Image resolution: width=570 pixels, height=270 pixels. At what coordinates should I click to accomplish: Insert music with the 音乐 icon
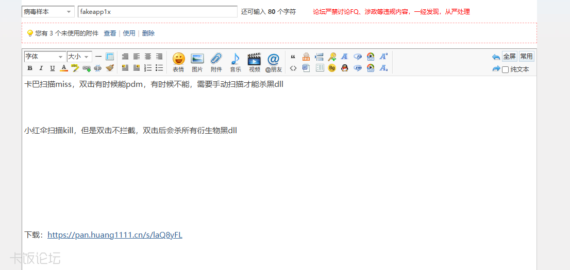click(x=235, y=62)
